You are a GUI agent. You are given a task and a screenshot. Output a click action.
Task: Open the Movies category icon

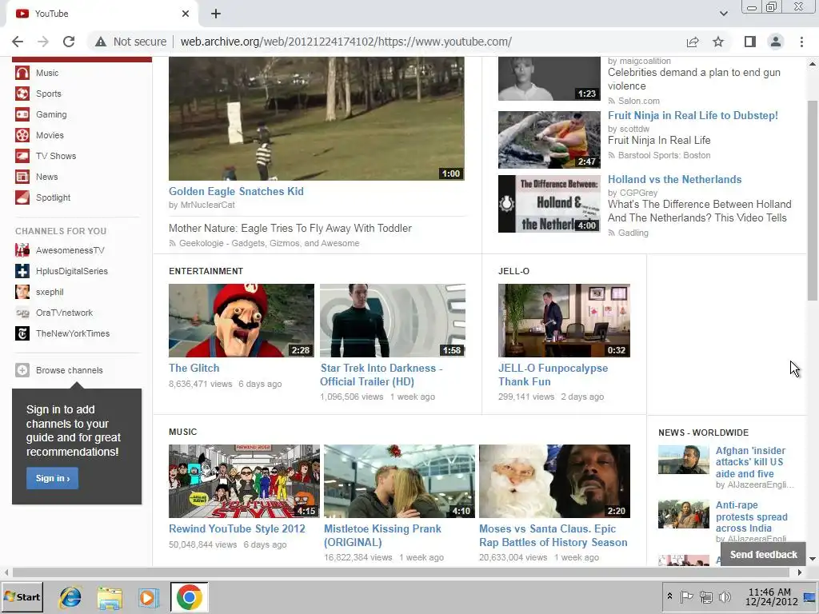(x=22, y=135)
